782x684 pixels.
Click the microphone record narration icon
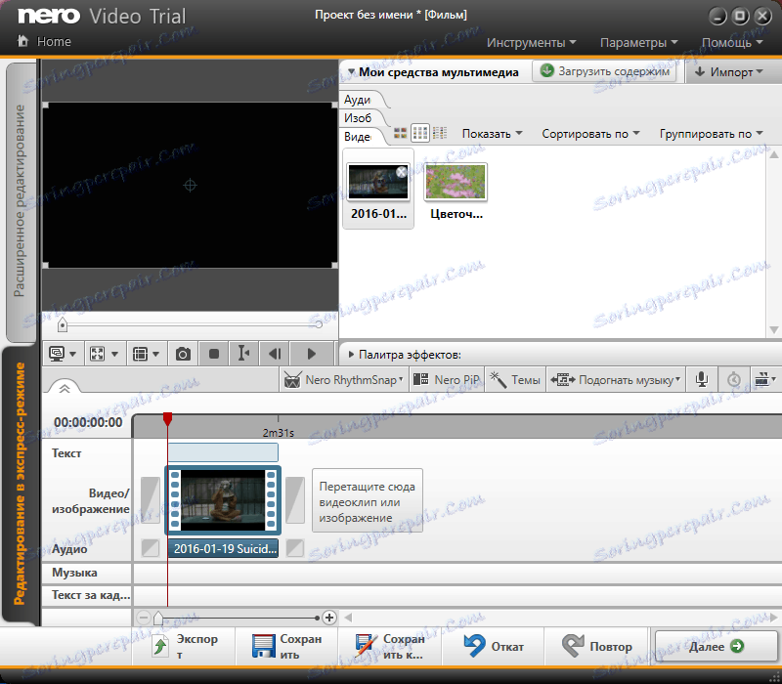click(702, 380)
